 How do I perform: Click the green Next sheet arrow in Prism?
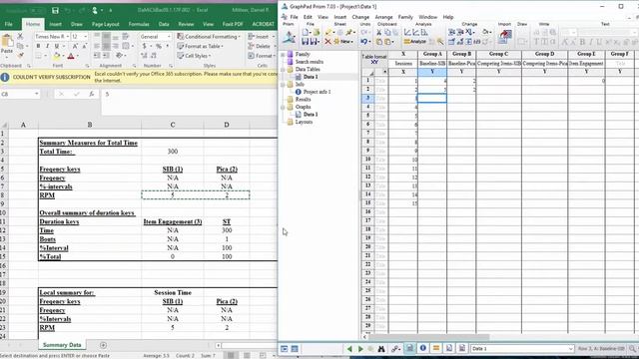[x=360, y=349]
